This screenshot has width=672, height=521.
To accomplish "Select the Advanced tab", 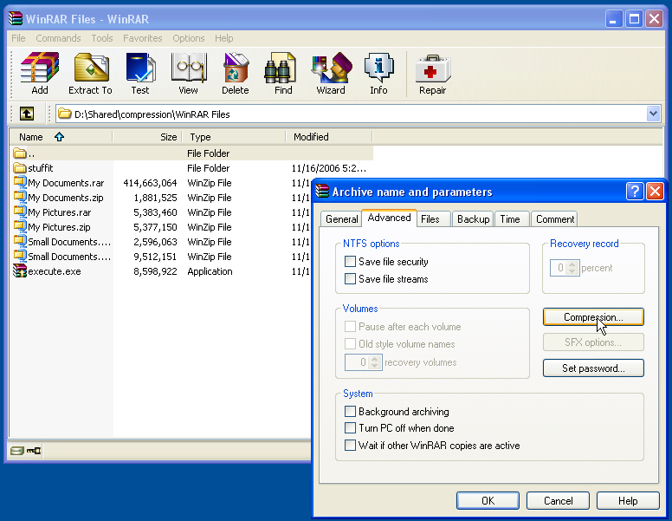I will point(389,218).
